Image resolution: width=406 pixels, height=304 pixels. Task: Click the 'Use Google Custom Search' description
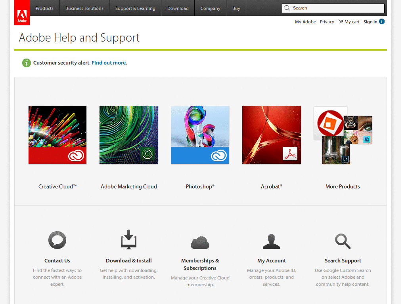(x=343, y=277)
